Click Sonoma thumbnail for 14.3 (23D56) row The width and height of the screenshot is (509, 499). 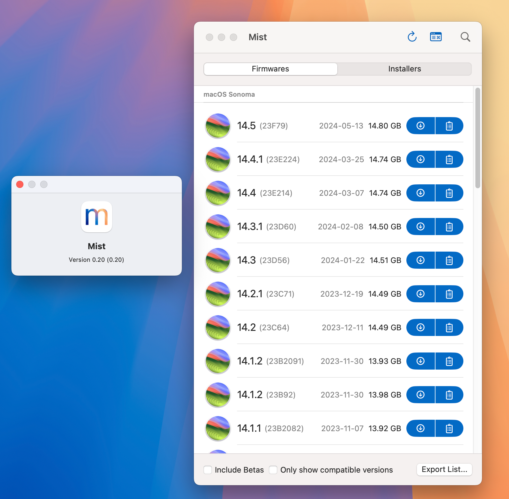point(218,260)
